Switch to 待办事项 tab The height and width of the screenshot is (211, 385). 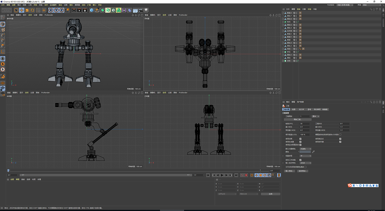(x=317, y=109)
